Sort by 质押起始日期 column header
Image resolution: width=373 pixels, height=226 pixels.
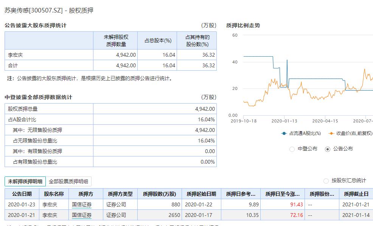tap(201, 194)
